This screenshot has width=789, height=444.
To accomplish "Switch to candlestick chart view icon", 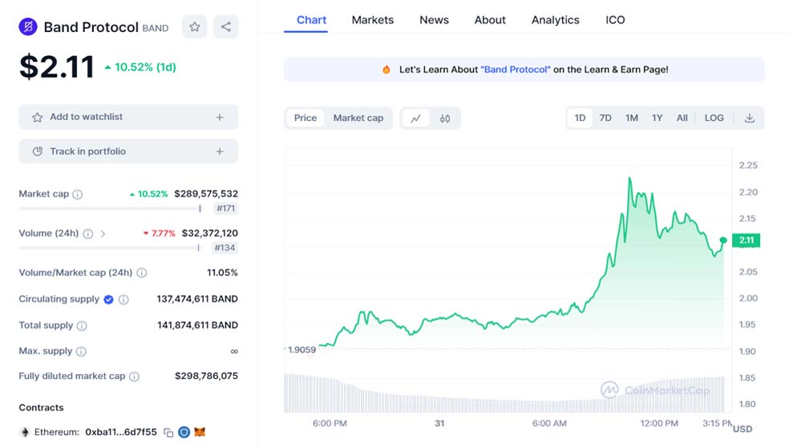I will pos(445,119).
